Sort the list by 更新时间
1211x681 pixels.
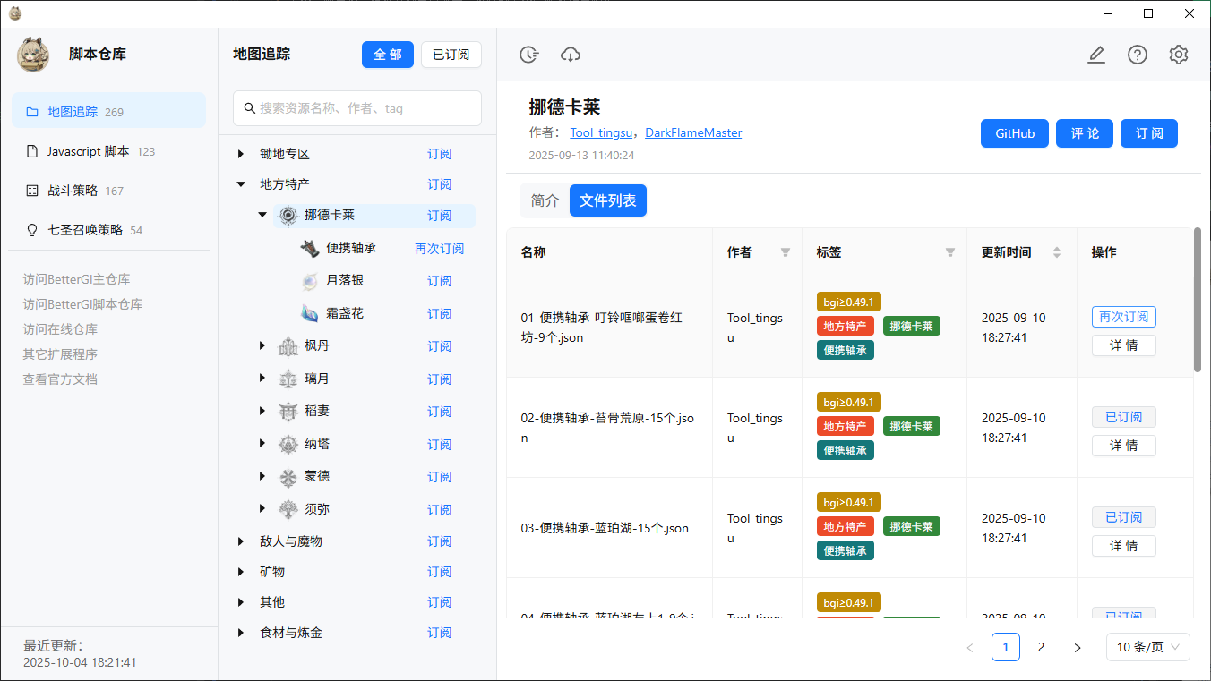click(1056, 252)
